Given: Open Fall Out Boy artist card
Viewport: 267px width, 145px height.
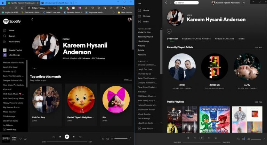Looking at the screenshot, I should [x=46, y=105].
